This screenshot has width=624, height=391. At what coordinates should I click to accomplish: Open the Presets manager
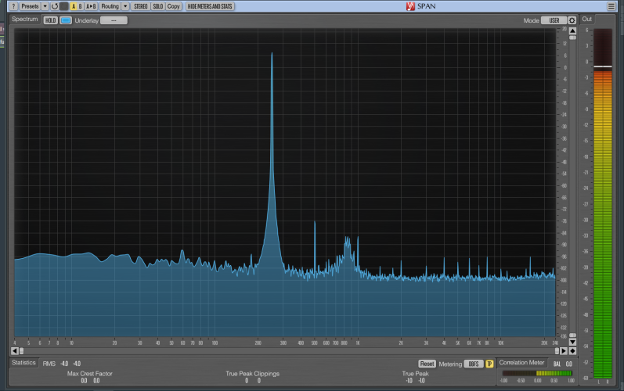30,6
